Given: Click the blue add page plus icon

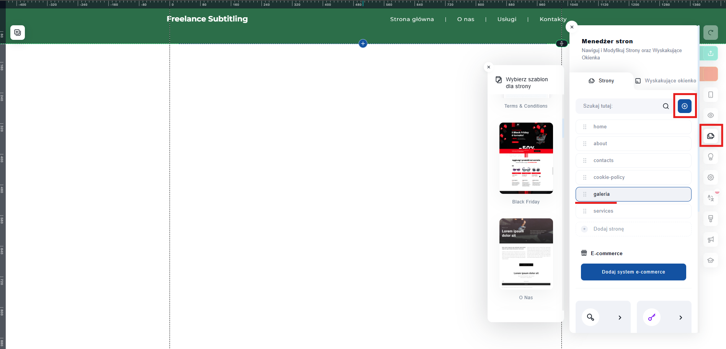Looking at the screenshot, I should (x=684, y=106).
